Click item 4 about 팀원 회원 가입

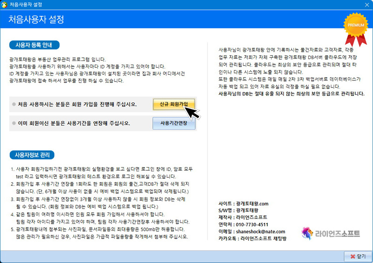tap(100, 218)
